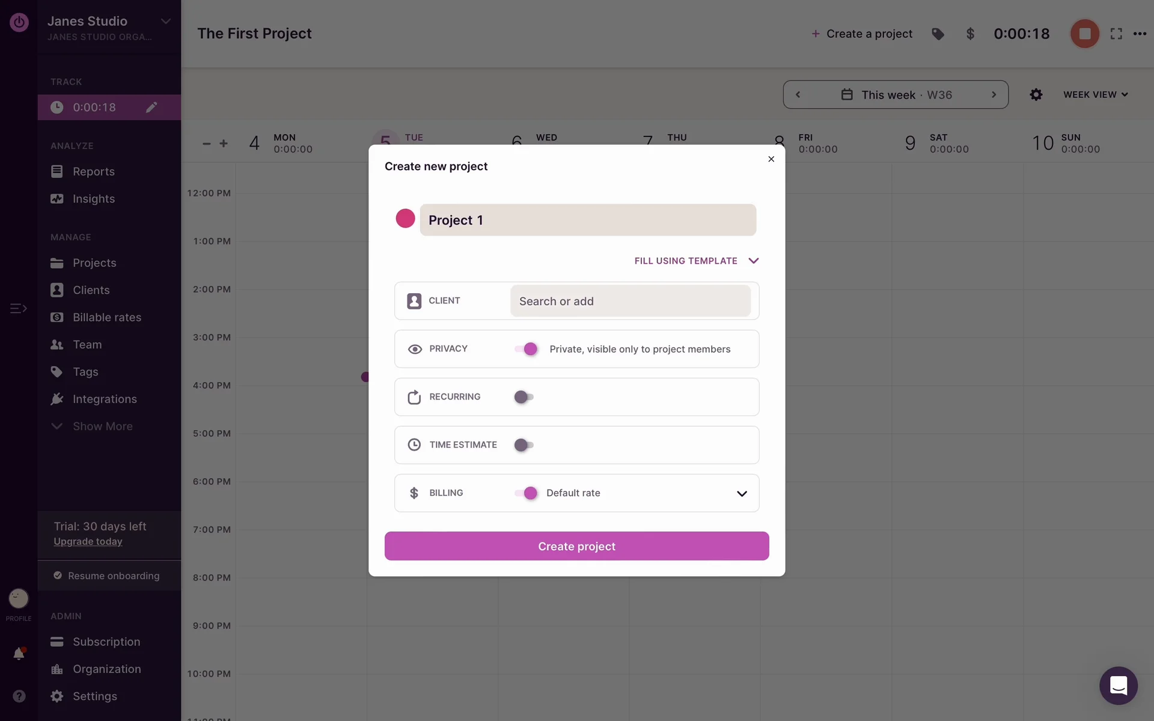Image resolution: width=1154 pixels, height=721 pixels.
Task: Follow the Upgrade today link
Action: click(88, 541)
